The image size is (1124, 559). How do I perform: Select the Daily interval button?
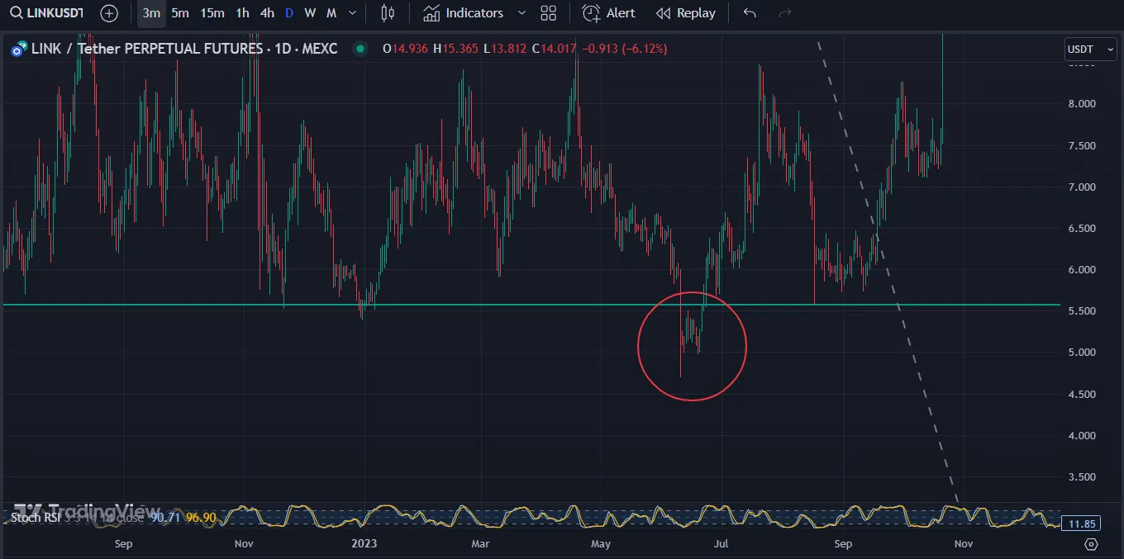click(289, 13)
